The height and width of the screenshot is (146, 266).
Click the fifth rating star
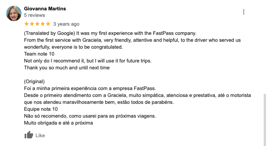coord(48,24)
